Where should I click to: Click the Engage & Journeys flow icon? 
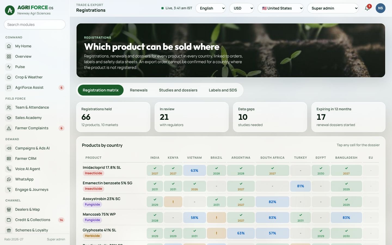(9, 190)
